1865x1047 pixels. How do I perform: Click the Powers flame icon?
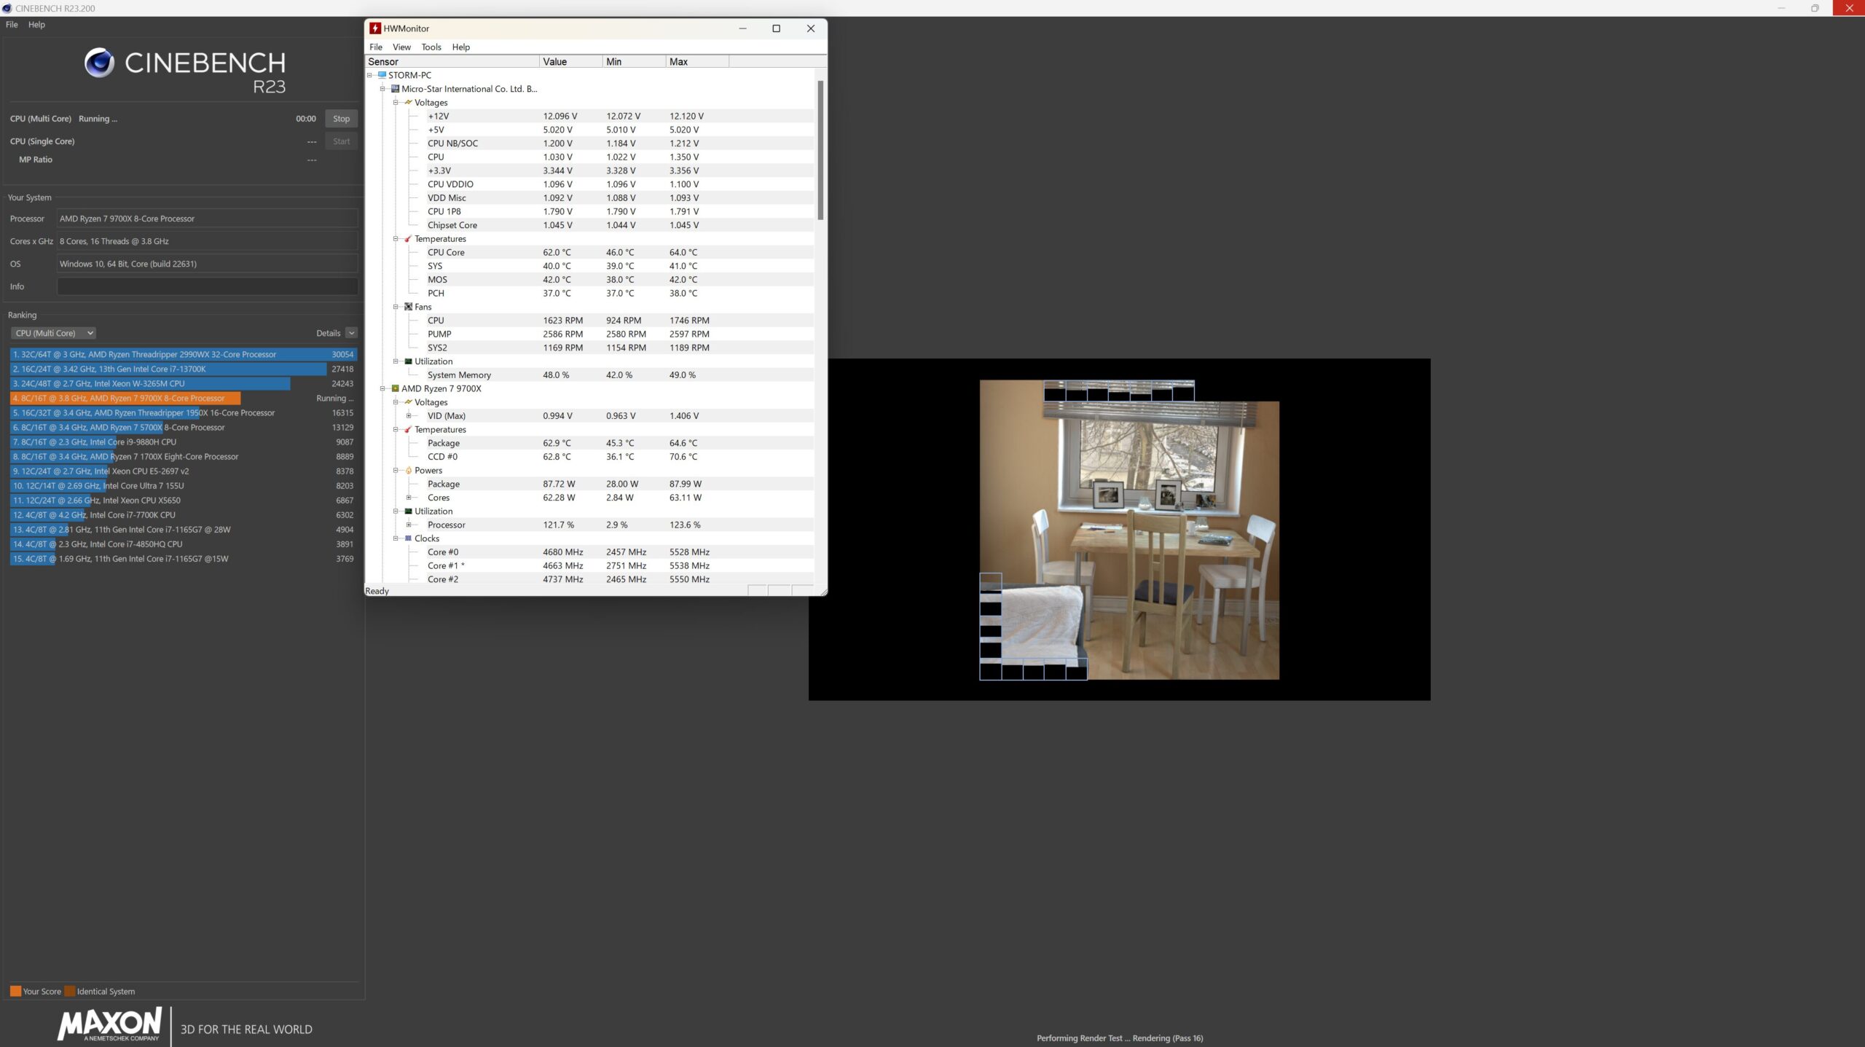pyautogui.click(x=408, y=471)
